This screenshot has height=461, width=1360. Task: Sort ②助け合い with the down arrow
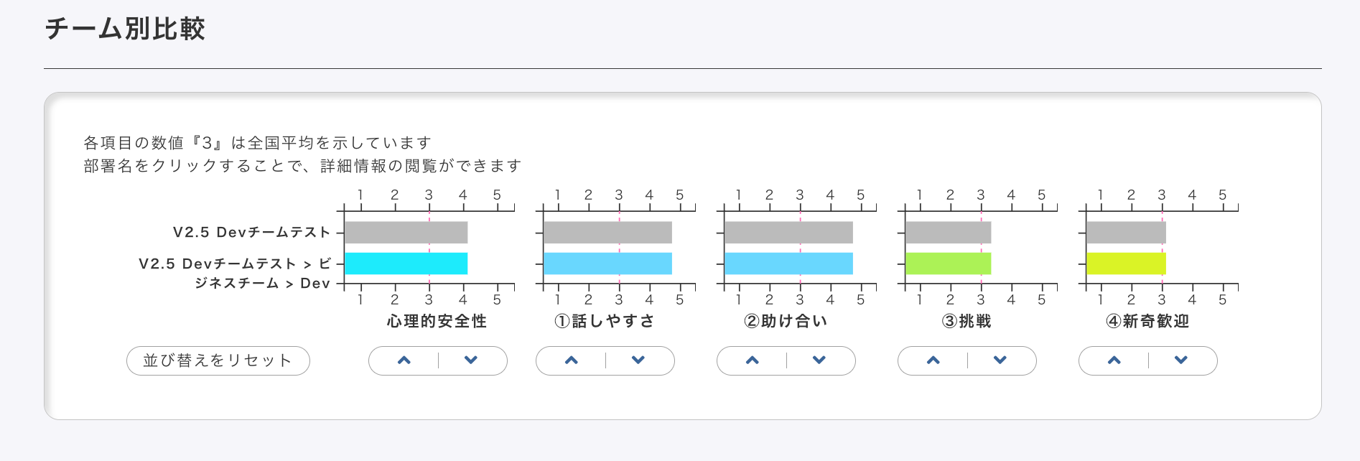click(x=819, y=360)
